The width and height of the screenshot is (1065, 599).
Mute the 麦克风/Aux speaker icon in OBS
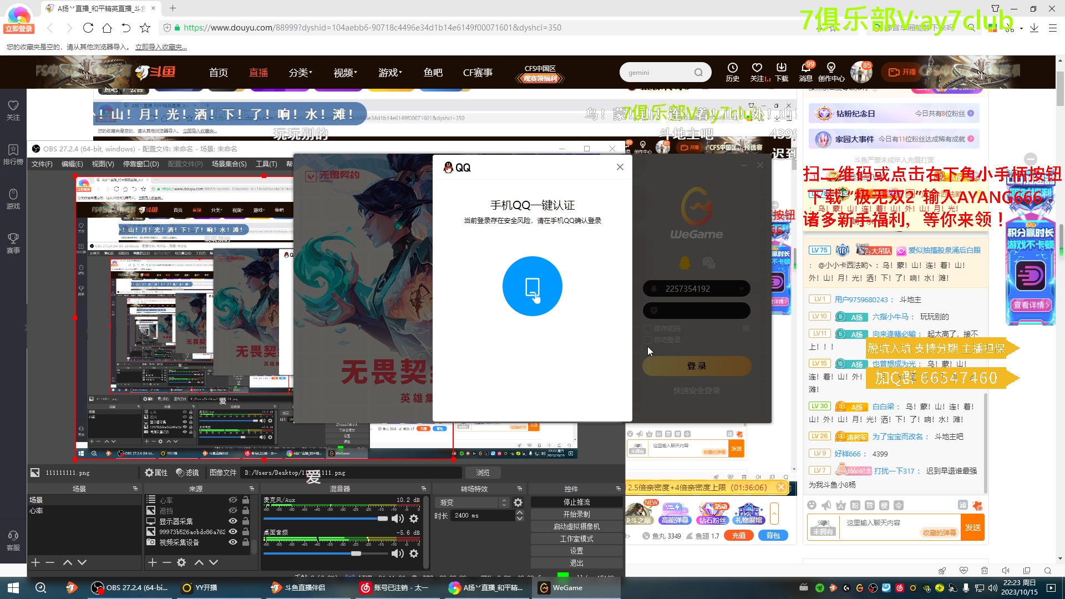pyautogui.click(x=397, y=519)
